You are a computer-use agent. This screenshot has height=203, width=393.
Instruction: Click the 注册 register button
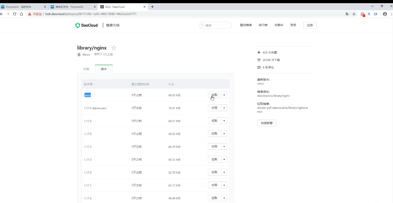[310, 25]
